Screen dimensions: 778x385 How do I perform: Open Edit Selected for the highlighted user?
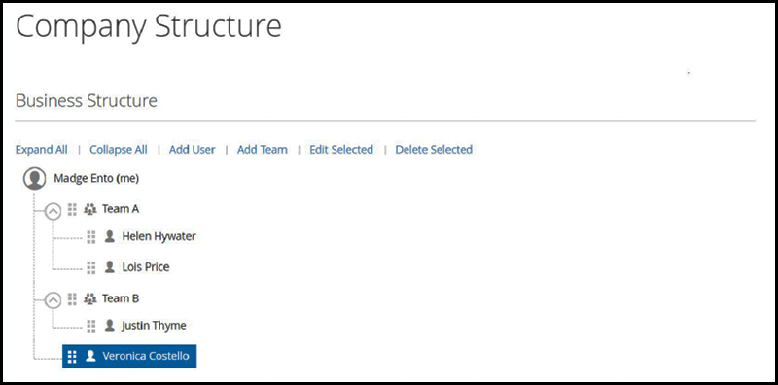[341, 150]
